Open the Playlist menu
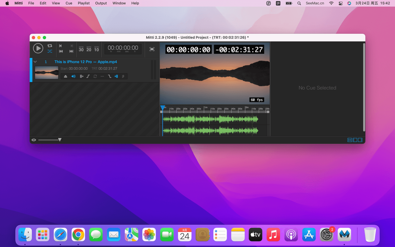 point(84,3)
